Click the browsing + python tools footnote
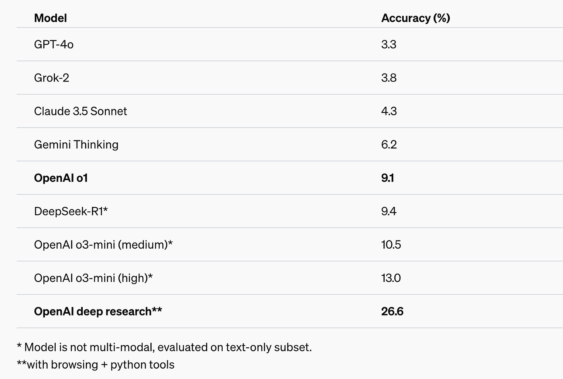Screen dimensions: 563x379 [96, 365]
